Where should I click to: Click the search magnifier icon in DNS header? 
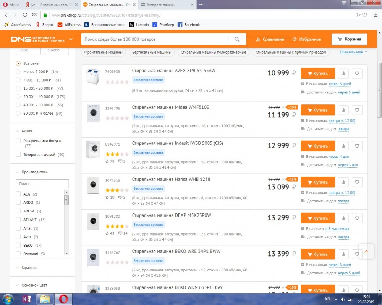tap(237, 39)
